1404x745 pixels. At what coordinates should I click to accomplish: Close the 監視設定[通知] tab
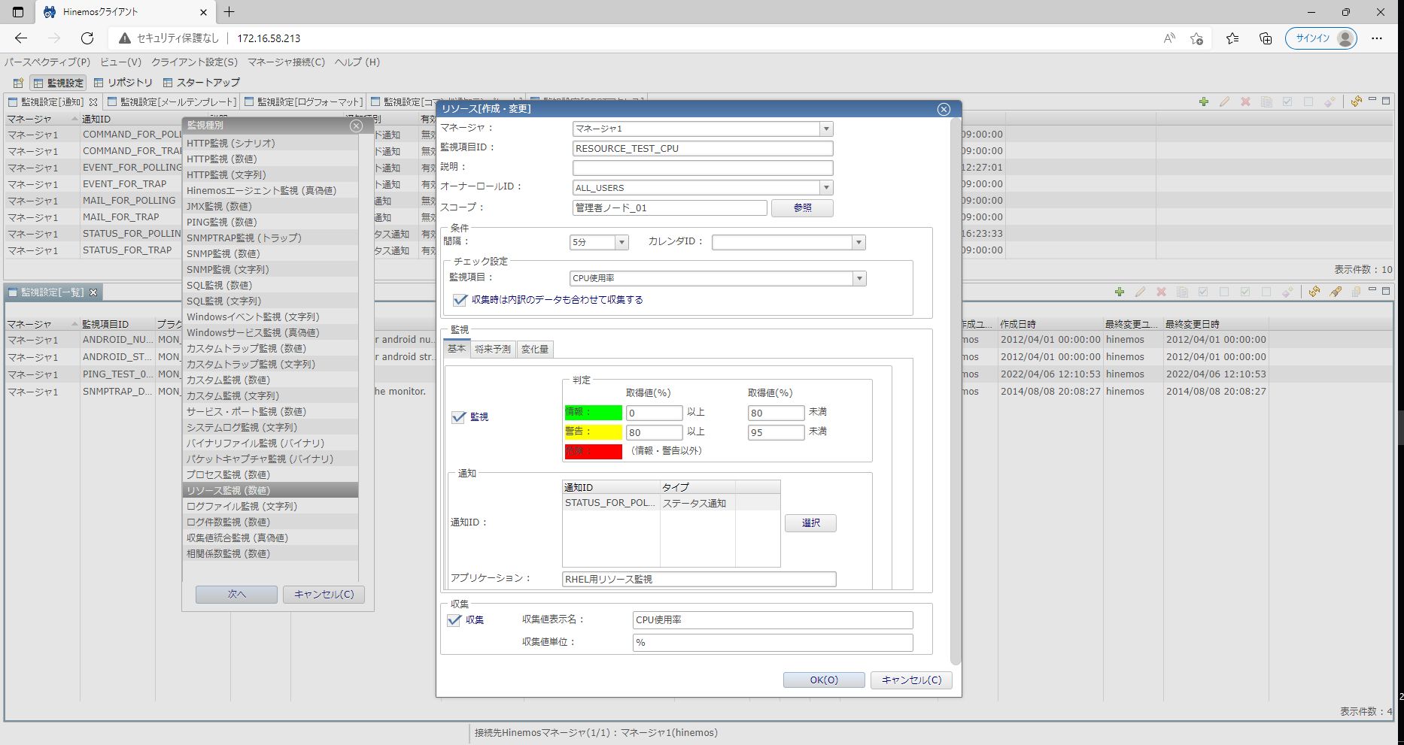(93, 102)
